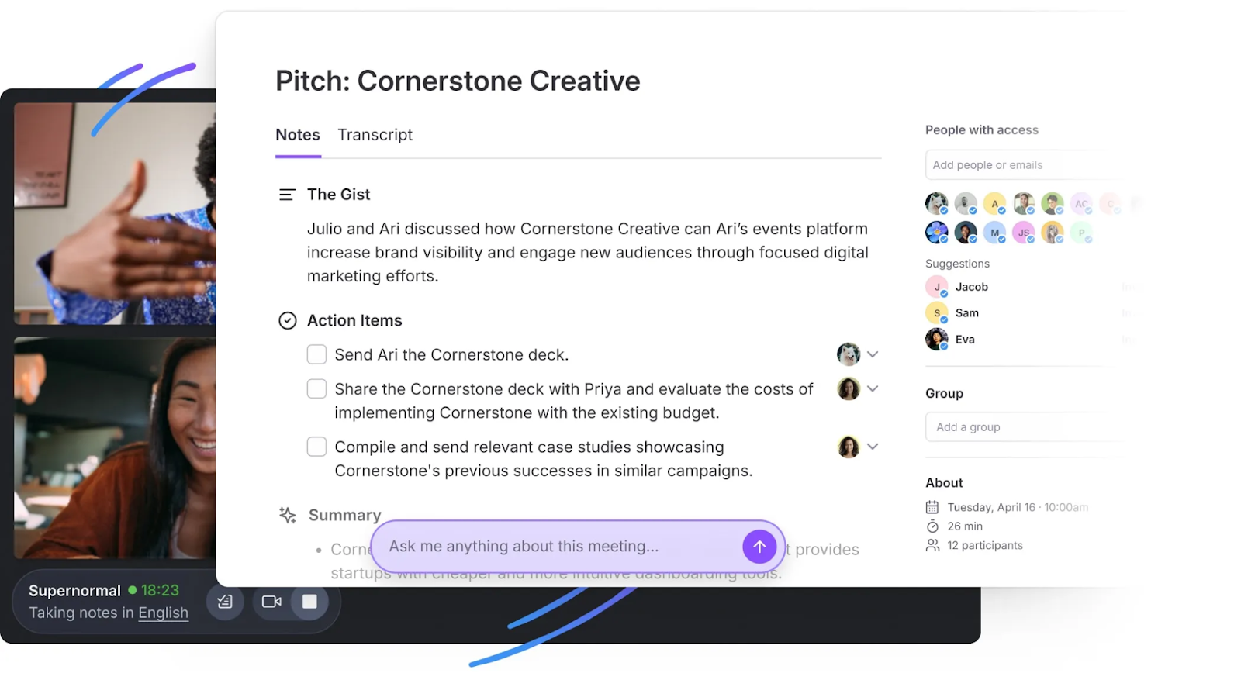Tick the 'Share the Cornerstone deck with Priya' checkbox
1241x680 pixels.
point(316,388)
